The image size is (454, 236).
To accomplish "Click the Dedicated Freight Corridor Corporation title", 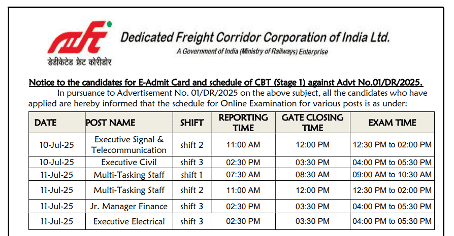I will (254, 38).
